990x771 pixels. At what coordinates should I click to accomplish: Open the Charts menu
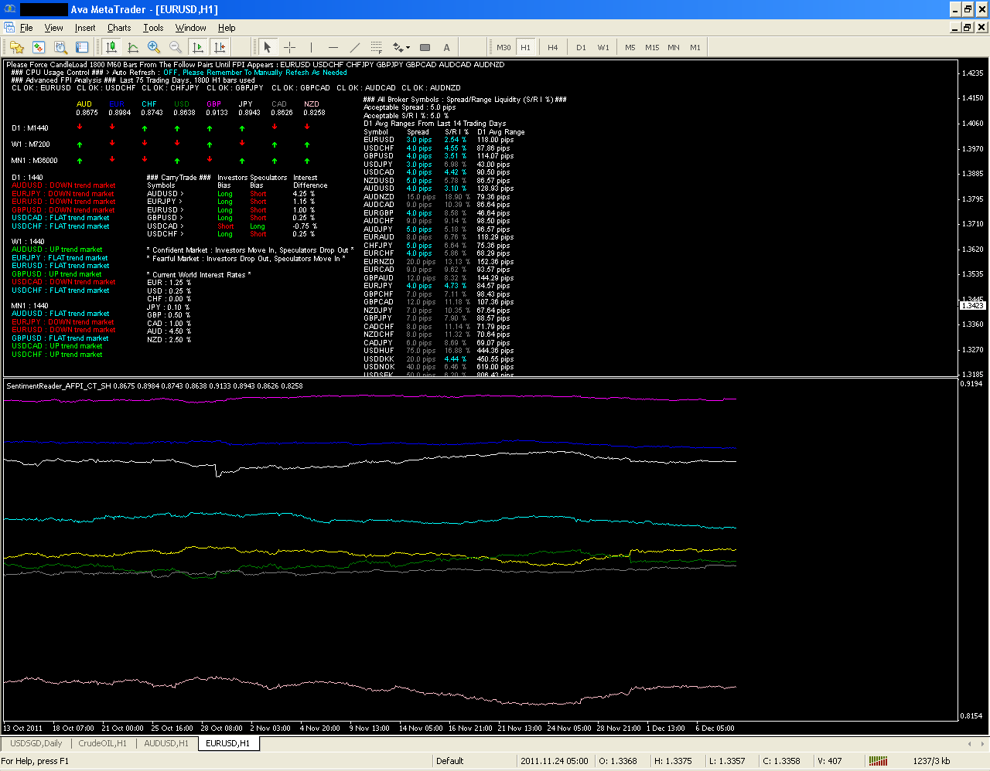[x=119, y=28]
